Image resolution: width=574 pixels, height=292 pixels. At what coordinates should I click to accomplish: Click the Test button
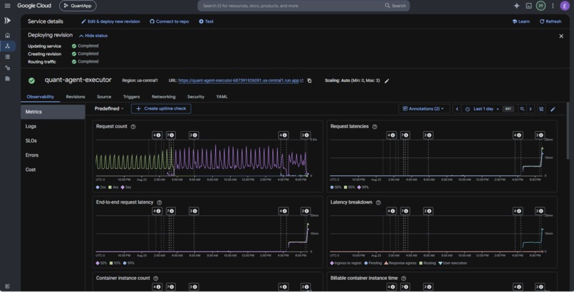coord(206,21)
